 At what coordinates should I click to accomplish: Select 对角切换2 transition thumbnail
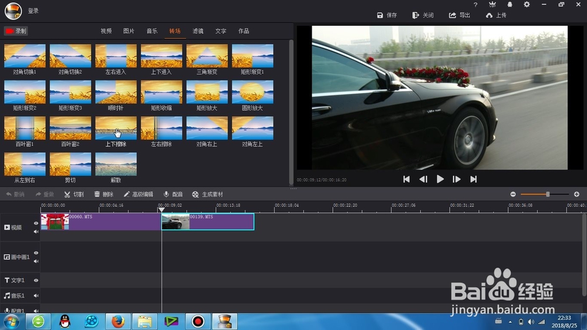(70, 56)
